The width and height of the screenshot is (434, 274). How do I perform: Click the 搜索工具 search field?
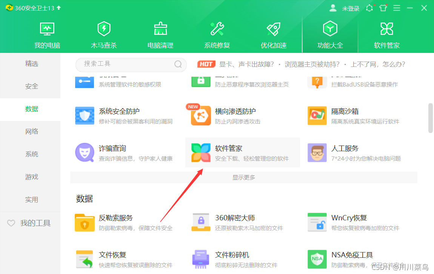[131, 64]
